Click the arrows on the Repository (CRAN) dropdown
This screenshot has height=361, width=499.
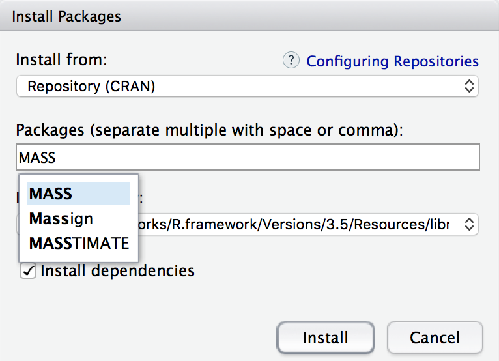[468, 86]
